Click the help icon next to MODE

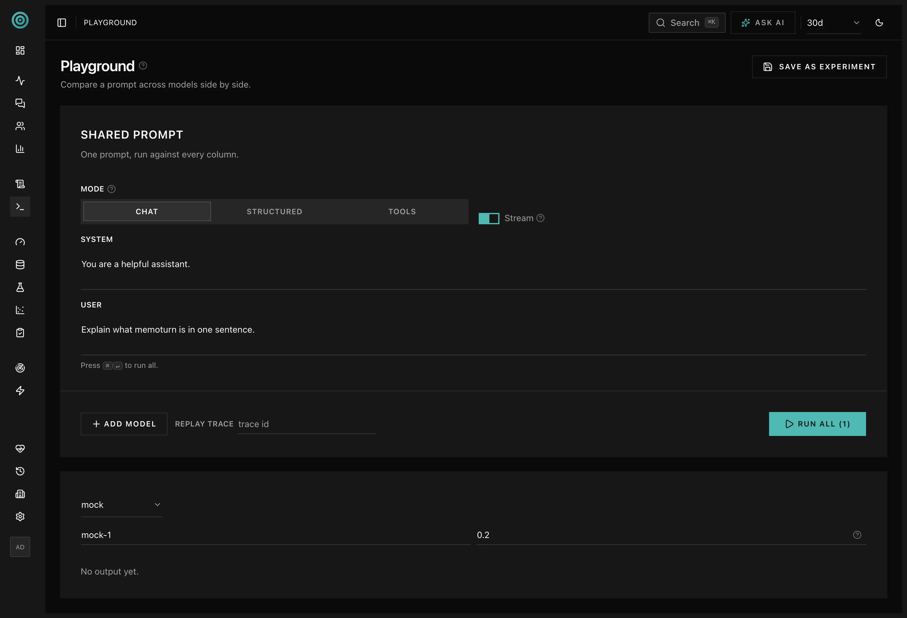(x=111, y=189)
